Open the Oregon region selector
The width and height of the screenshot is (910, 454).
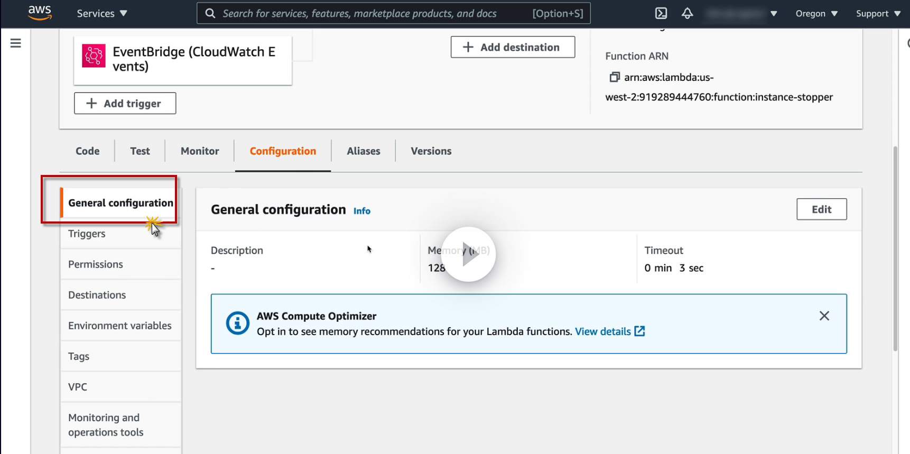(816, 13)
